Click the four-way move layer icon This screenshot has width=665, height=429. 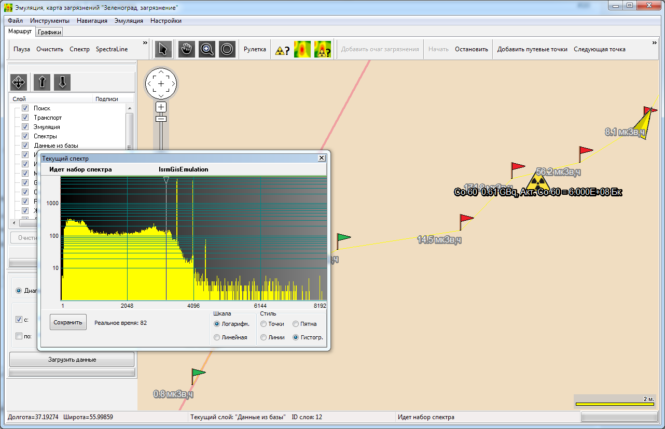pos(19,82)
